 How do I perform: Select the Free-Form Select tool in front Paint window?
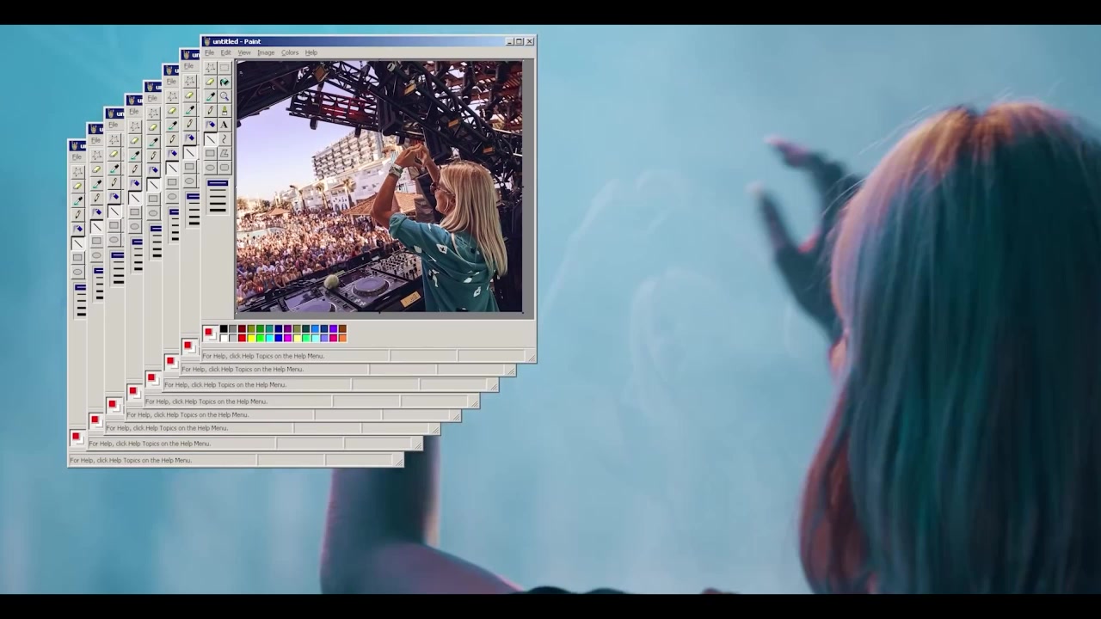[x=210, y=67]
